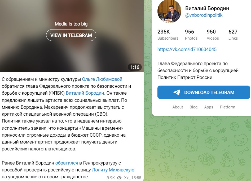Open the Лолиту Милявскую link
The width and height of the screenshot is (251, 181).
pyautogui.click(x=113, y=170)
